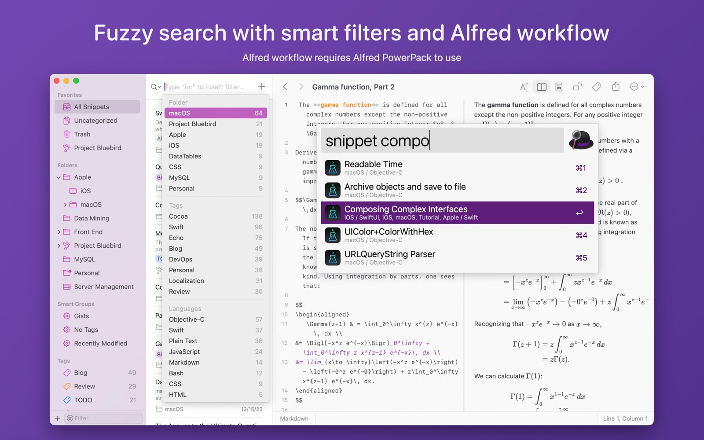
Task: Collapse the Apple folder
Action: (59, 177)
